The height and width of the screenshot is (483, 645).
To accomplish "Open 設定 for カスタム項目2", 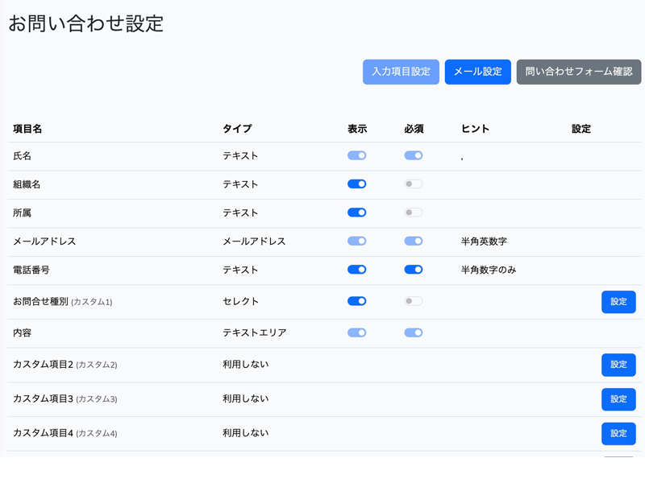I will (618, 365).
